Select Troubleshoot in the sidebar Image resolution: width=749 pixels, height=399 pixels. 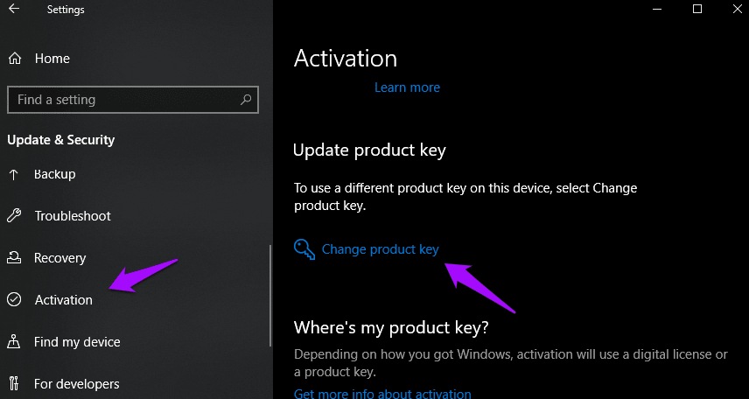[x=73, y=216]
